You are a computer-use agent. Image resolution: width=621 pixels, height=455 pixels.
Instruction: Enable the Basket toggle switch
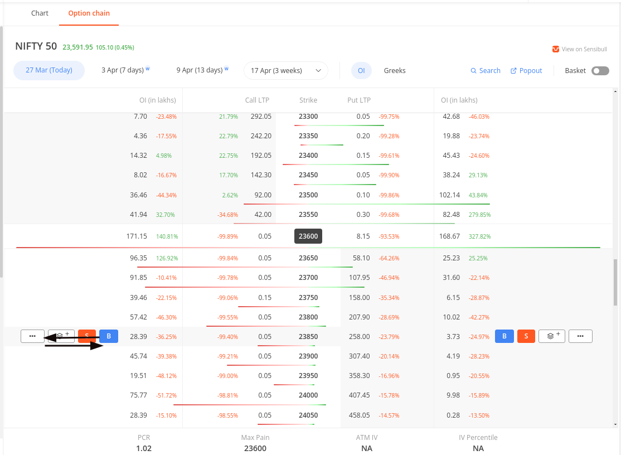tap(600, 70)
